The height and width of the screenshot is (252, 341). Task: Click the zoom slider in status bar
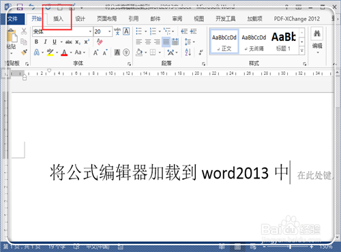tap(289, 247)
